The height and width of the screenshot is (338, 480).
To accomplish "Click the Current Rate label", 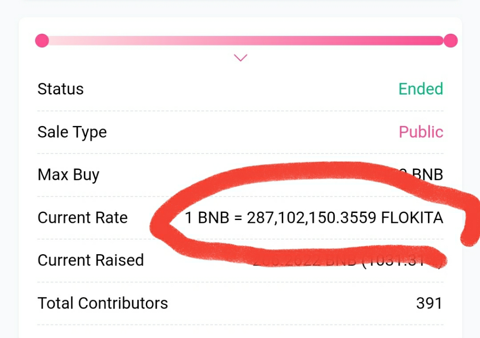I will 82,218.
